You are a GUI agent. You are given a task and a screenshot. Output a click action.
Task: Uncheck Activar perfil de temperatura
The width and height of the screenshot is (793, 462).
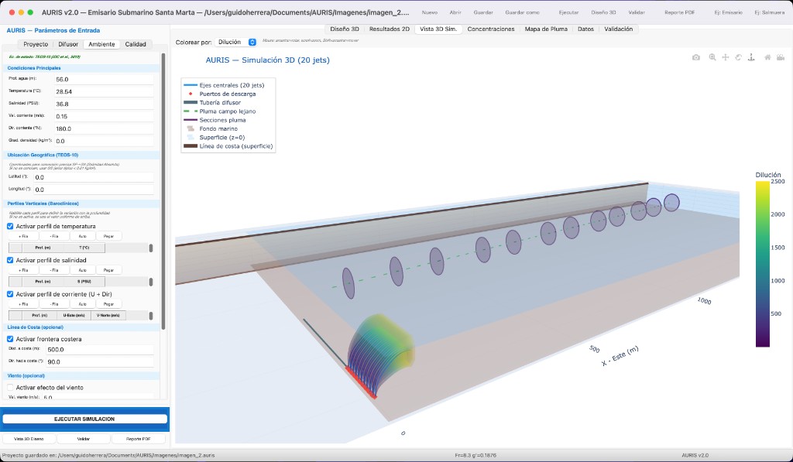(10, 227)
